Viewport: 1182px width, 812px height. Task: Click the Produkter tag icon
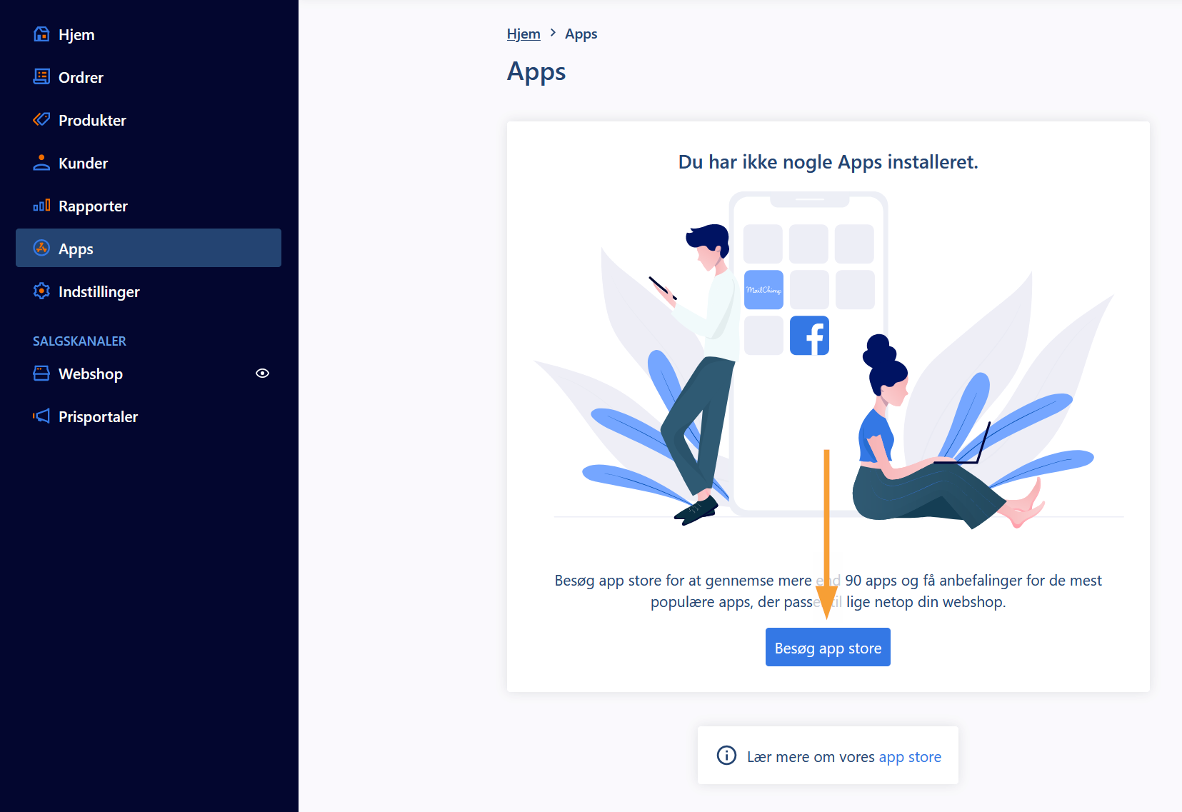(41, 119)
